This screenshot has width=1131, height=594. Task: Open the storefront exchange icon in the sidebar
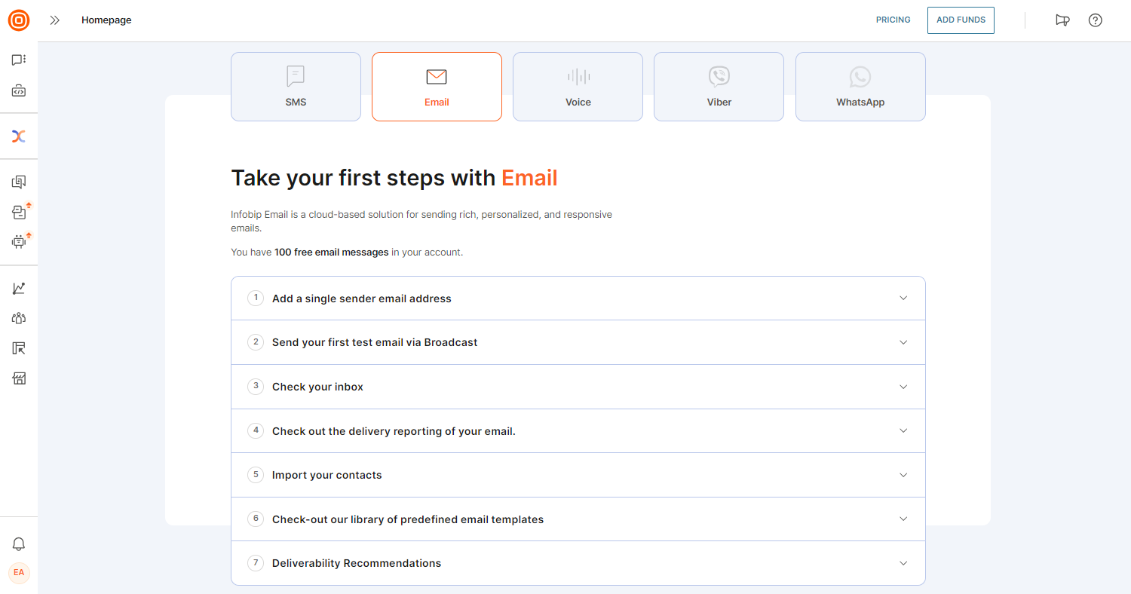pos(19,378)
